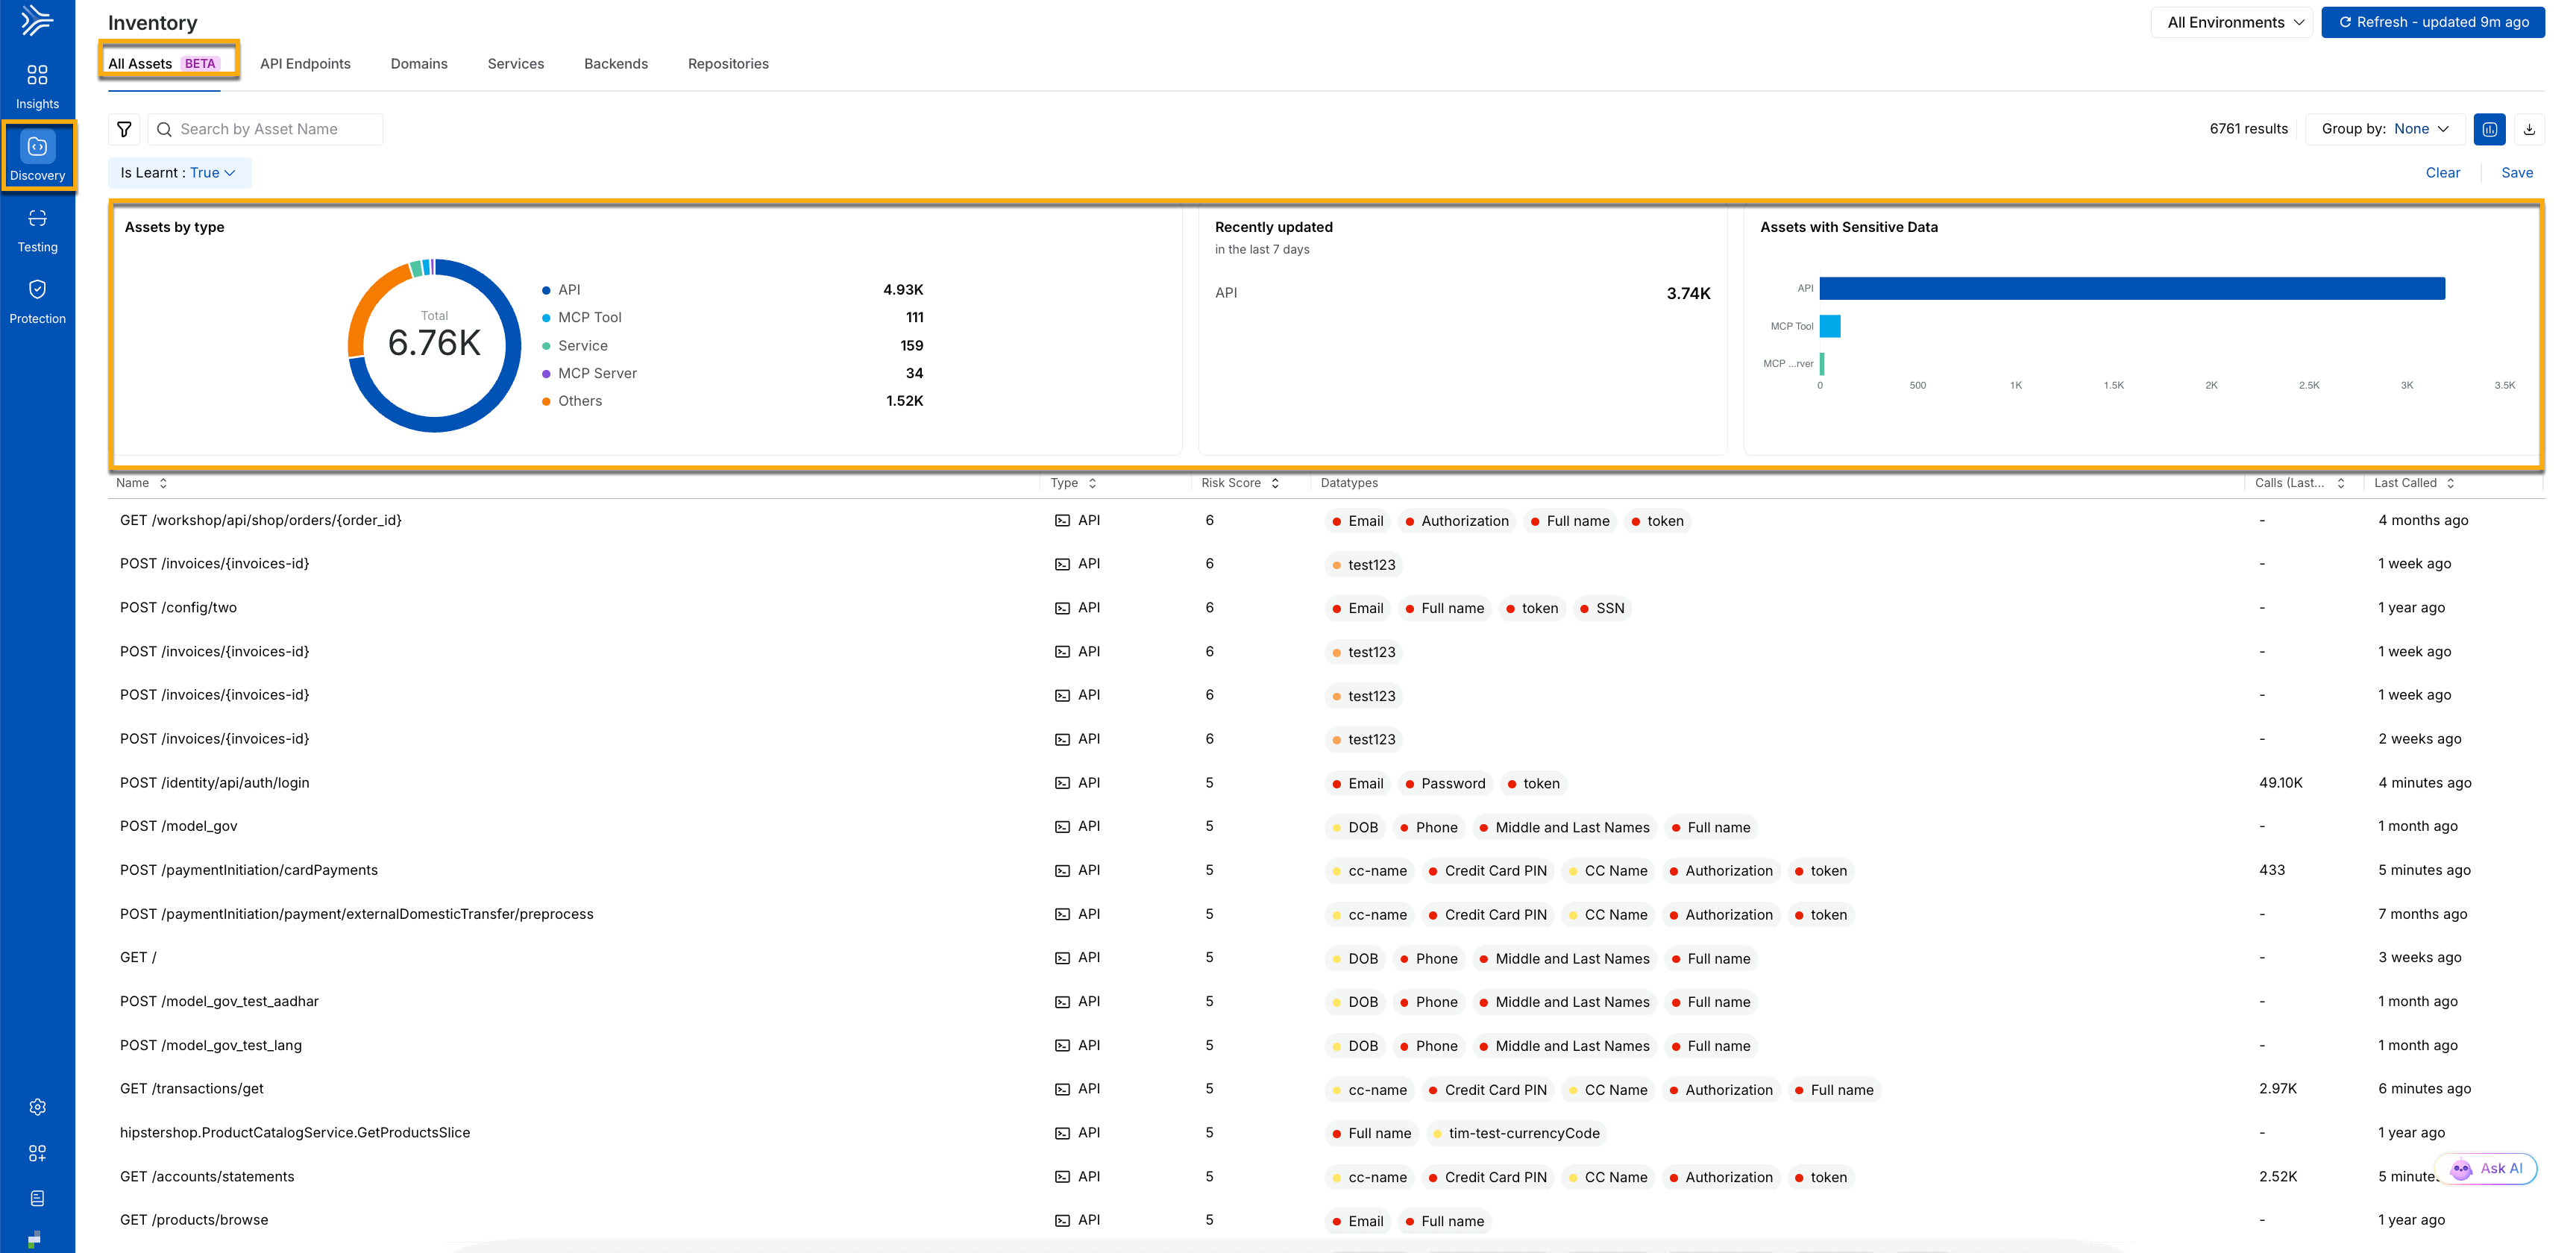This screenshot has height=1253, width=2576.
Task: Open the settings gear in sidebar
Action: (x=37, y=1107)
